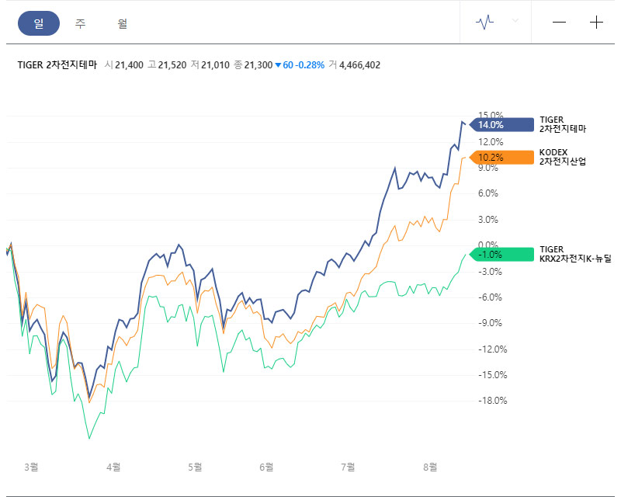This screenshot has height=497, width=621.
Task: Zoom in with the plus icon
Action: click(596, 23)
